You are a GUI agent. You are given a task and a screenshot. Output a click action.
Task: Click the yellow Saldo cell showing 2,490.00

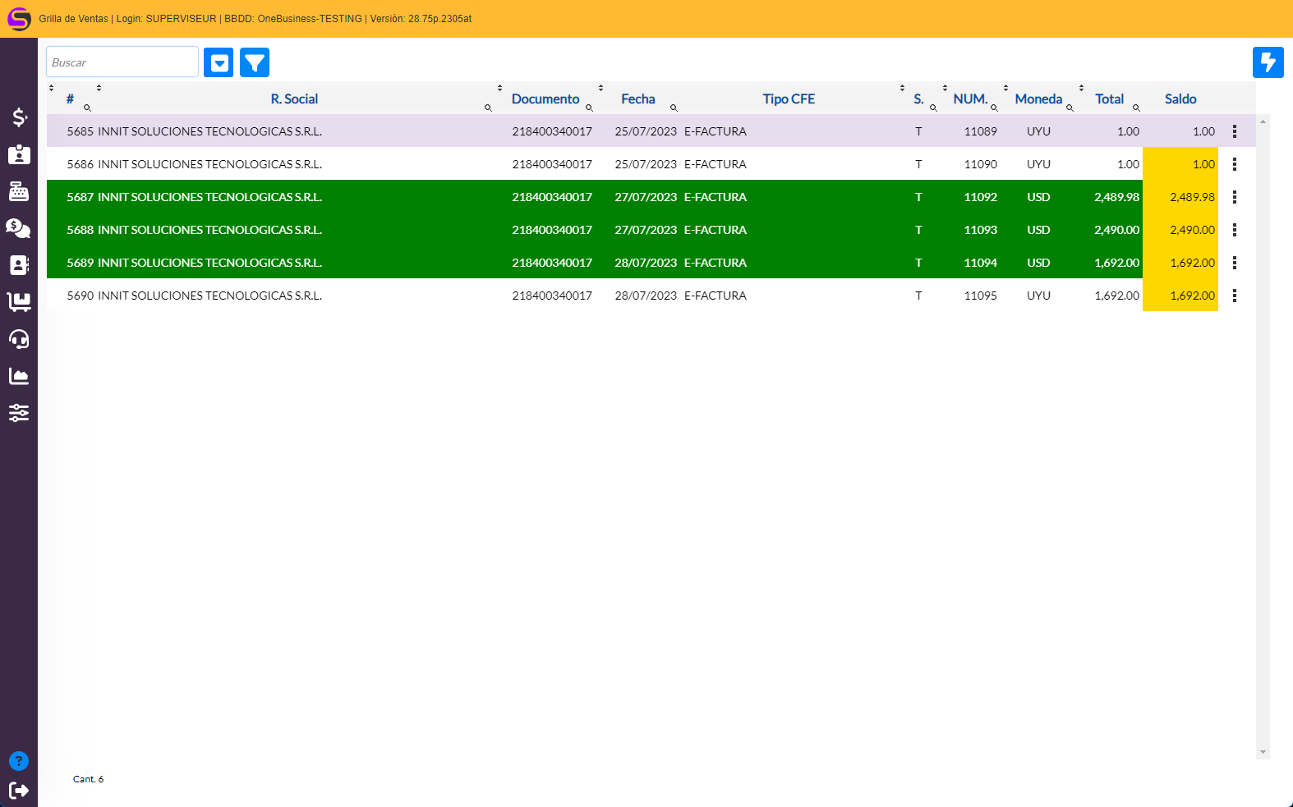(1180, 230)
